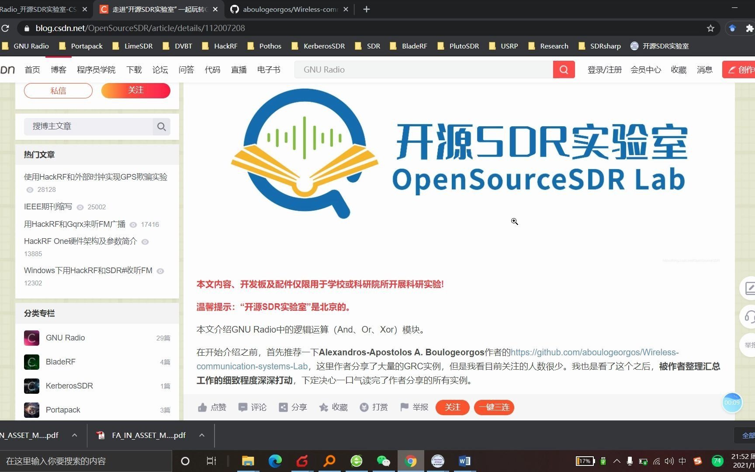Click the red CSDN search button
This screenshot has width=755, height=472.
click(564, 69)
